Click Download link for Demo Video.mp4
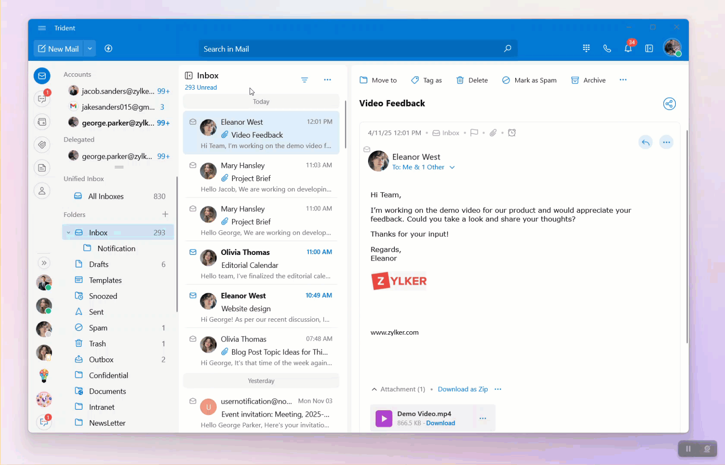This screenshot has height=465, width=725. pyautogui.click(x=440, y=423)
